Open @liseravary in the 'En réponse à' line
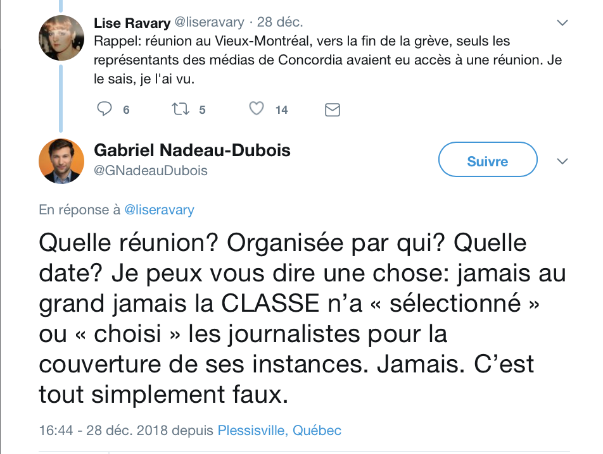Image resolution: width=603 pixels, height=454 pixels. [x=159, y=210]
